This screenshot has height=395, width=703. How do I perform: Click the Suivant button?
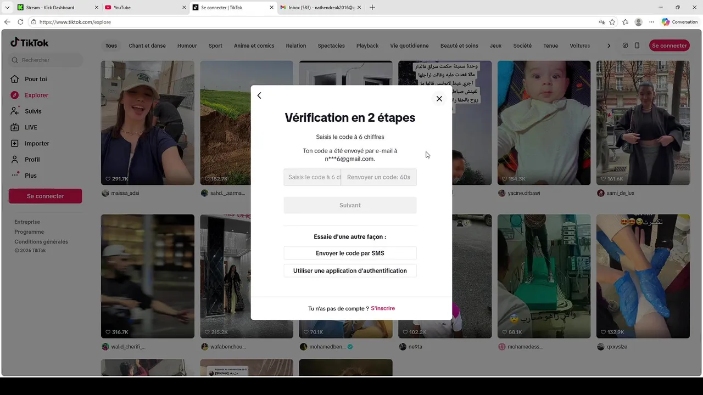coord(350,205)
